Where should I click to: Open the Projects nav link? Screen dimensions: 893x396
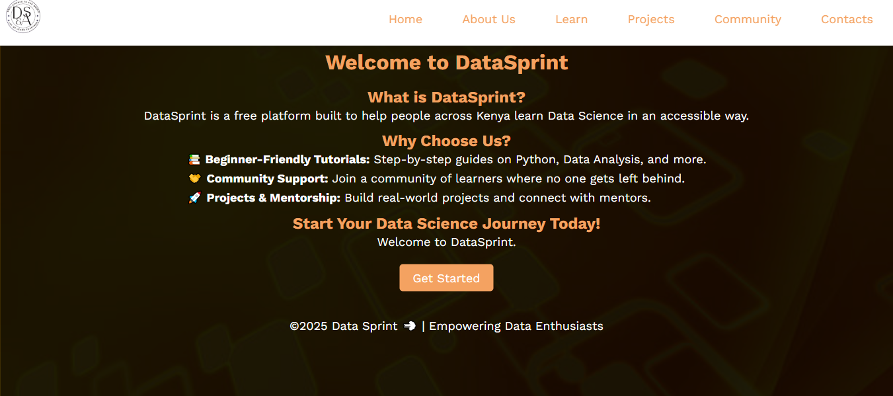650,20
